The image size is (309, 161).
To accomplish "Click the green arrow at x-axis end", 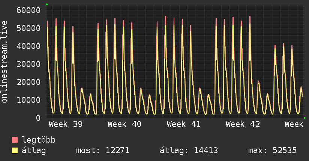I will 305,118.
